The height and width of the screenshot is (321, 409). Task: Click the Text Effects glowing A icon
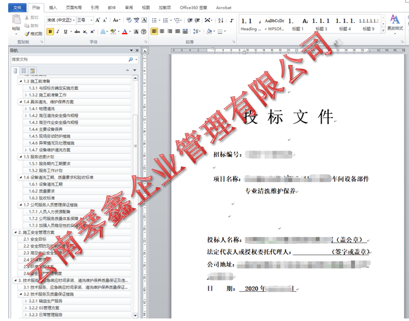(x=103, y=32)
